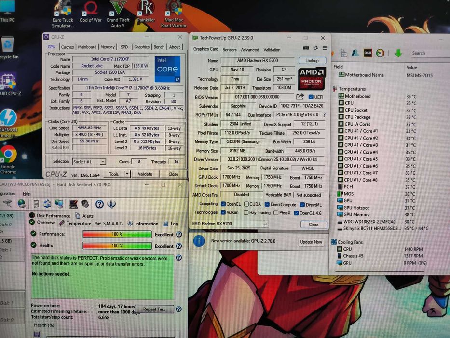The height and width of the screenshot is (338, 450).
Task: Open CPU-Z Socket #1 selection dropdown
Action: (x=89, y=162)
